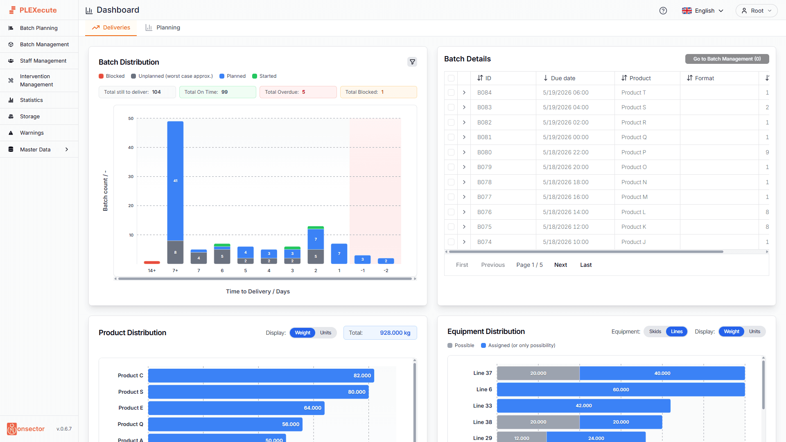Viewport: 786px width, 442px height.
Task: Open the Batch Distribution filter icon
Action: pos(412,62)
